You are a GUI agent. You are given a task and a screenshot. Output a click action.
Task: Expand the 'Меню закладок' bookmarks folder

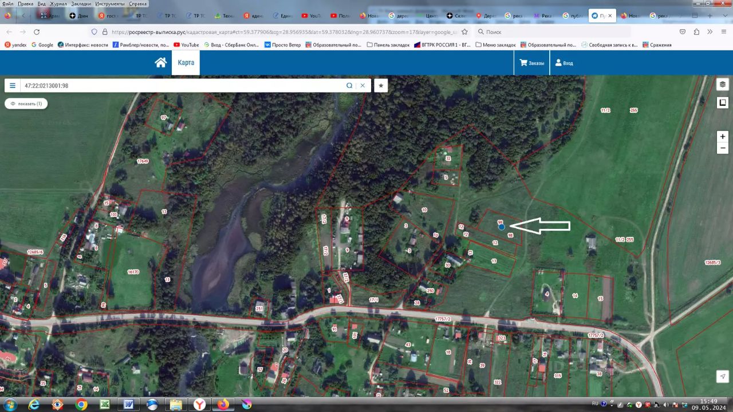tap(495, 45)
